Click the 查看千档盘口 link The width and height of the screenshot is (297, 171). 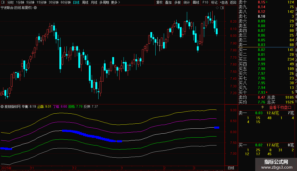[280, 108]
